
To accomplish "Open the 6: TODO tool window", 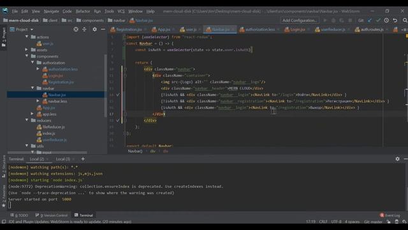I will click(x=20, y=215).
